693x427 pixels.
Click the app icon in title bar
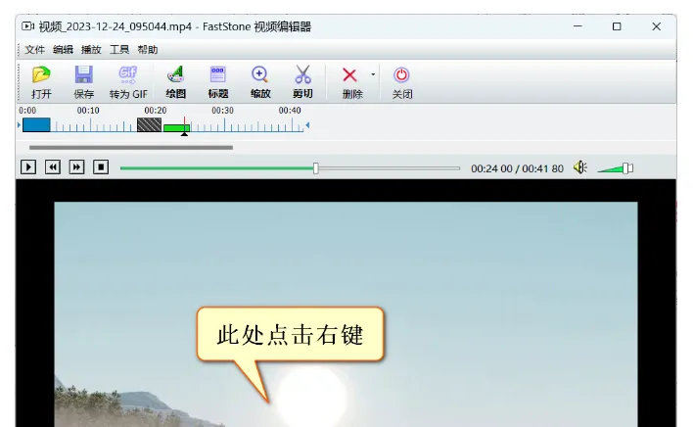point(27,26)
